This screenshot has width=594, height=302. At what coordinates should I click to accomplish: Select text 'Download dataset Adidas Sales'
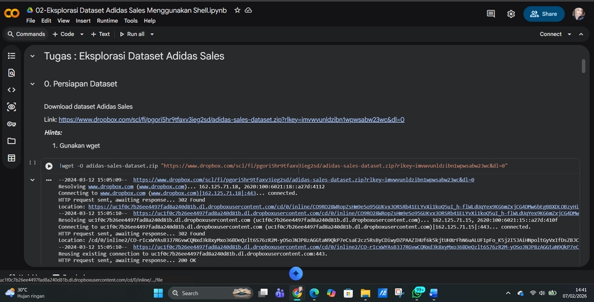coord(88,107)
